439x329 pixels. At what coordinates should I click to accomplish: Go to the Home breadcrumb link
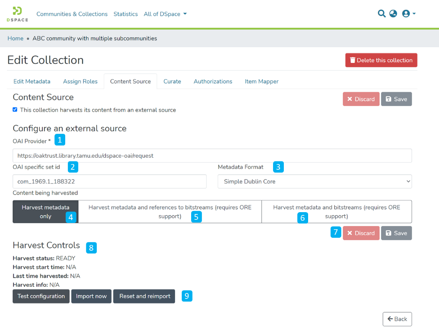tap(15, 38)
